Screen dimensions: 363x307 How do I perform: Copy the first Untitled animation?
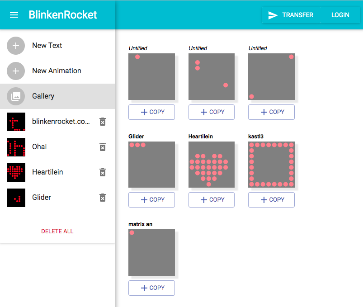[x=151, y=112]
